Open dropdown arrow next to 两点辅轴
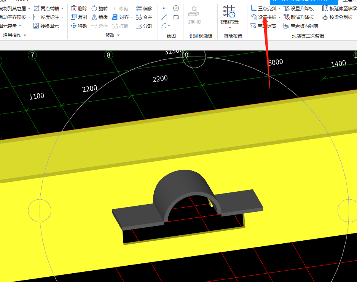 pos(62,9)
